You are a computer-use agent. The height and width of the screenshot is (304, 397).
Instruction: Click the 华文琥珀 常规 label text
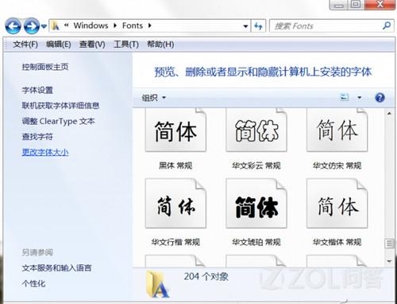pyautogui.click(x=256, y=242)
